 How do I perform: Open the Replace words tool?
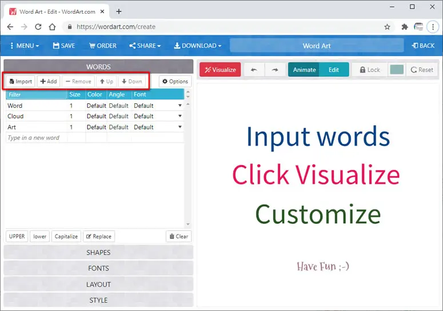point(99,236)
